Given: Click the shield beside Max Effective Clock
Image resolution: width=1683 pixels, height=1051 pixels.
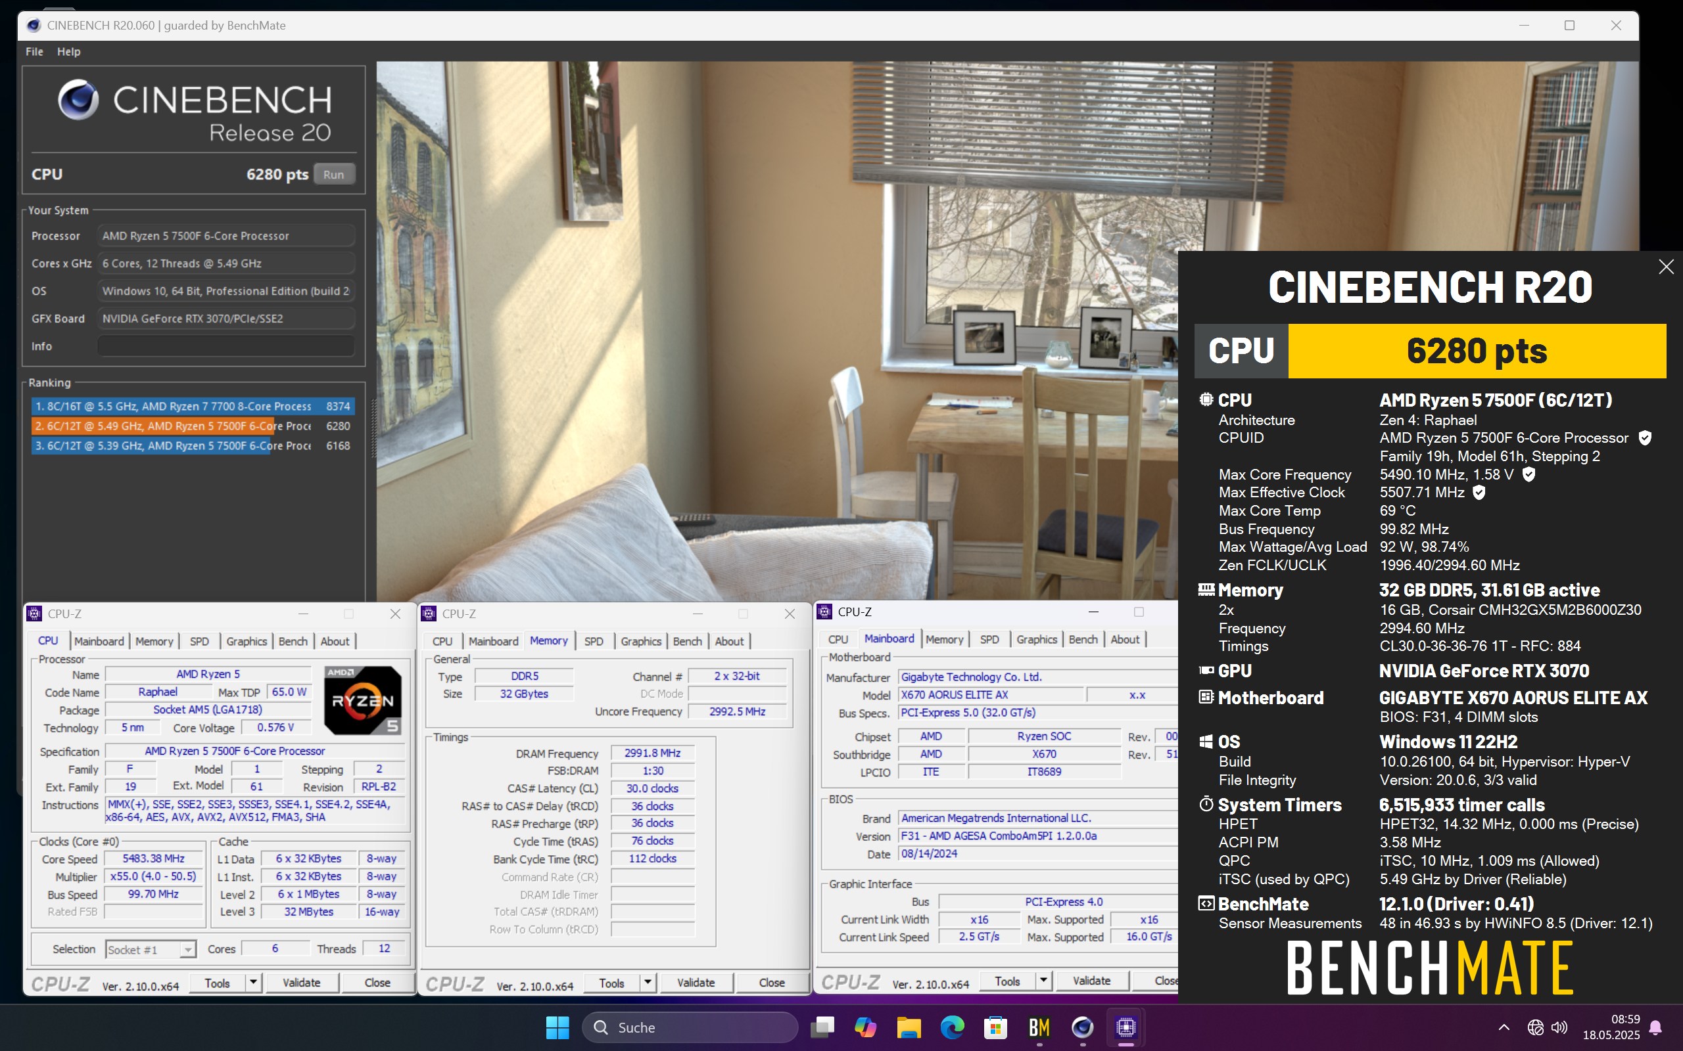Looking at the screenshot, I should pyautogui.click(x=1479, y=492).
